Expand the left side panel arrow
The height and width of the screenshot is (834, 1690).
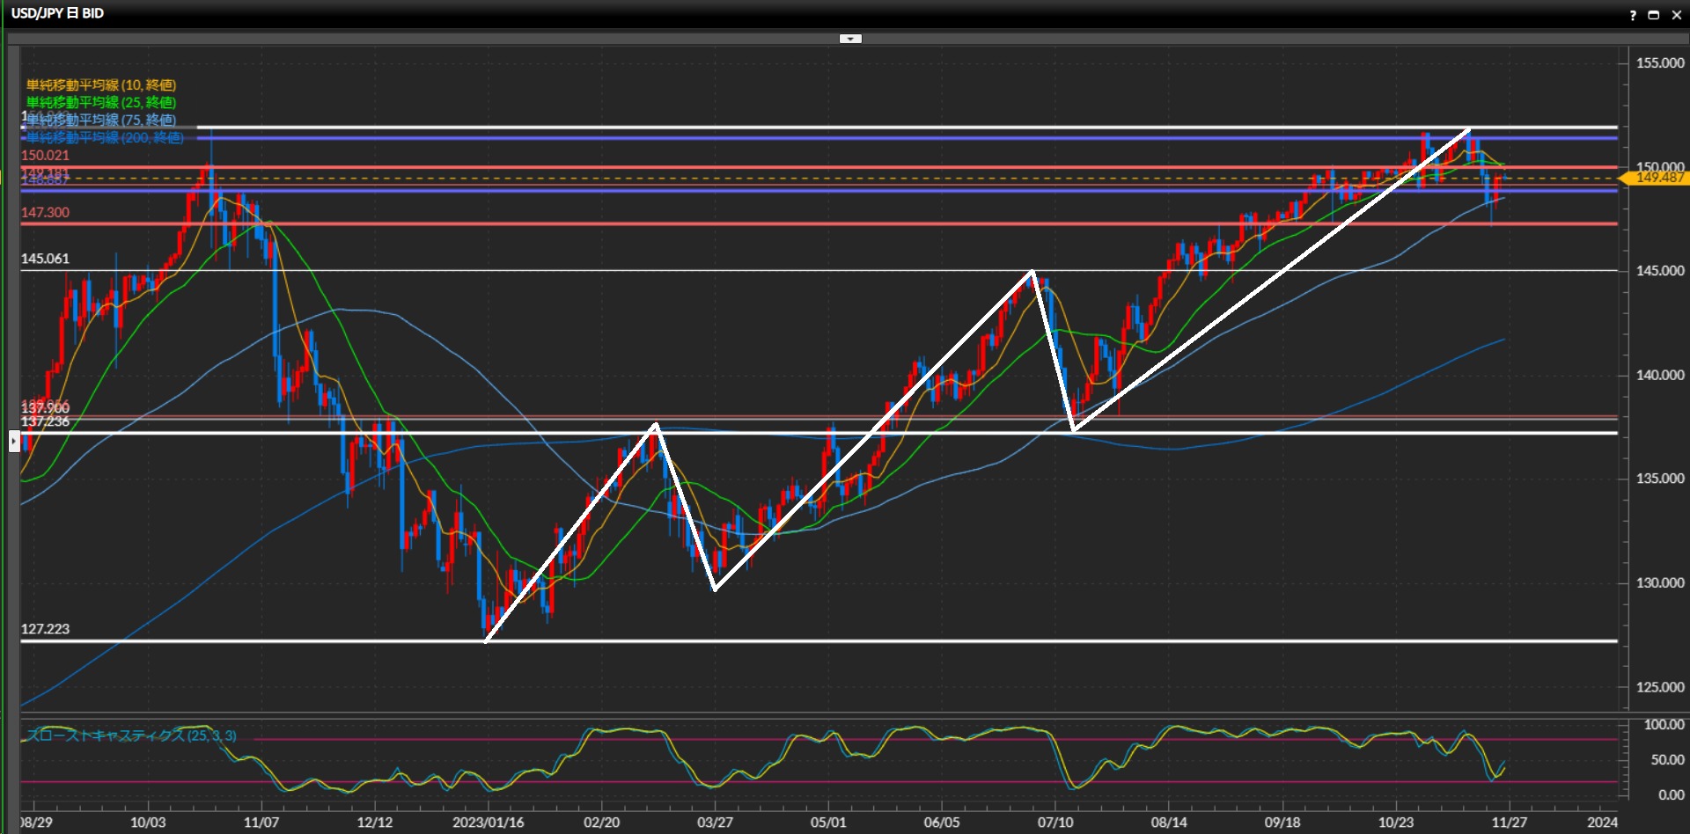(14, 441)
